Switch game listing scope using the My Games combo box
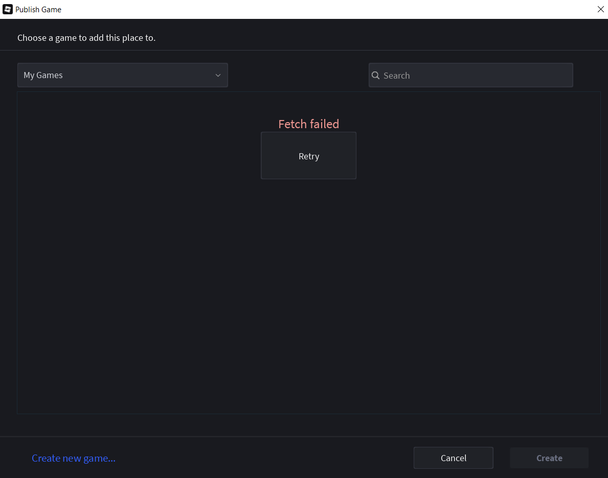This screenshot has height=478, width=608. point(123,75)
